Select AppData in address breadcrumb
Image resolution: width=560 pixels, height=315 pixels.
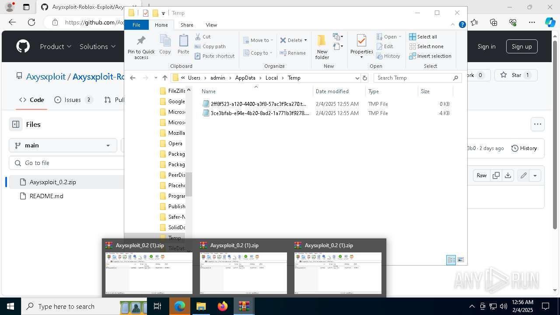[245, 78]
